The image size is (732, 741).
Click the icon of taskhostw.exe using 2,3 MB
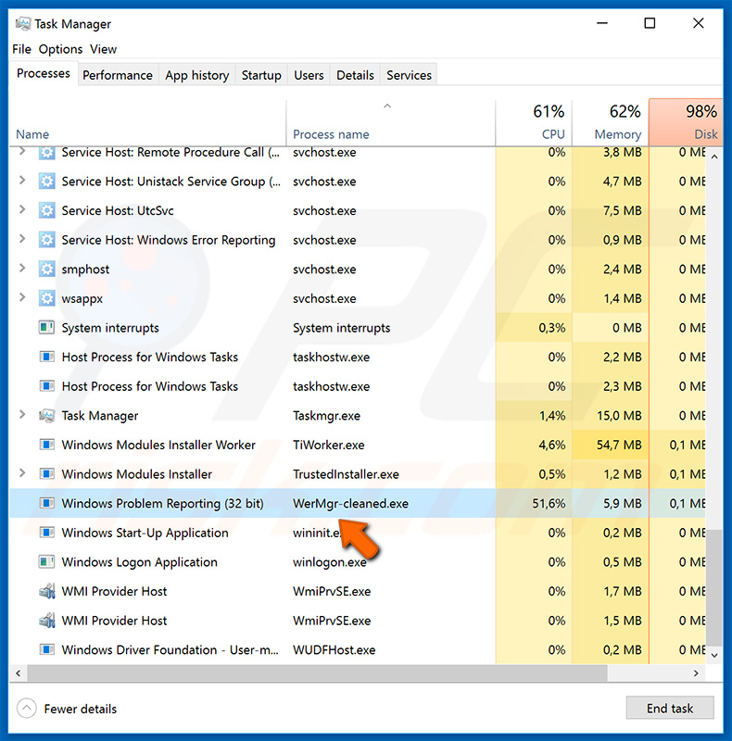[x=46, y=386]
